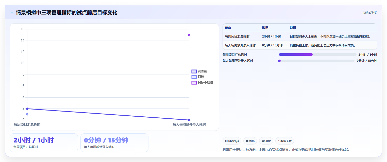The image size is (387, 162).
Task: Click the 试点前 data point at 2
Action: (x=27, y=109)
